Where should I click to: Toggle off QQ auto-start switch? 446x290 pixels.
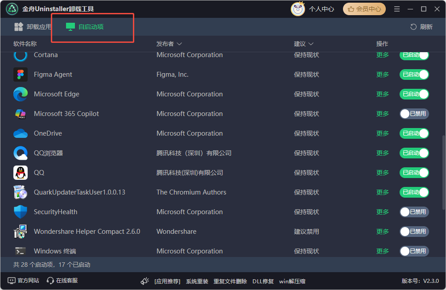(x=414, y=173)
